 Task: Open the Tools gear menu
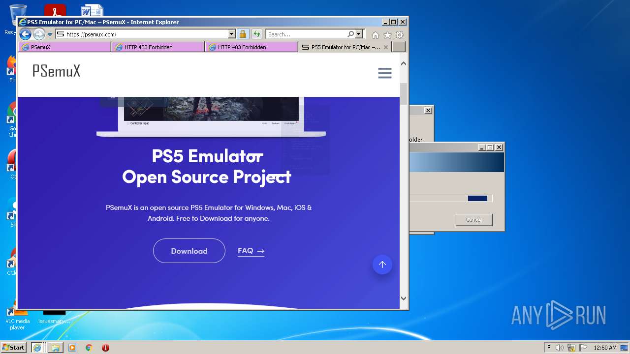[400, 35]
